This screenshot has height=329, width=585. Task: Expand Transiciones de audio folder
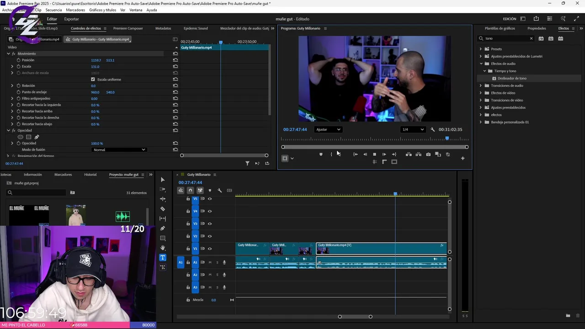[481, 85]
